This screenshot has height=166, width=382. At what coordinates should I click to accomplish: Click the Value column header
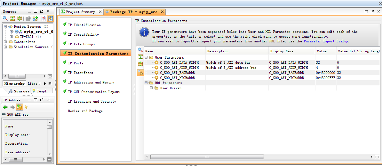pyautogui.click(x=326, y=51)
